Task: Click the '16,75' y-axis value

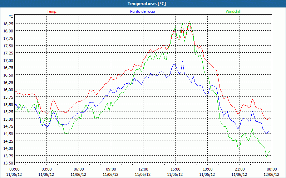Action: 8,68
